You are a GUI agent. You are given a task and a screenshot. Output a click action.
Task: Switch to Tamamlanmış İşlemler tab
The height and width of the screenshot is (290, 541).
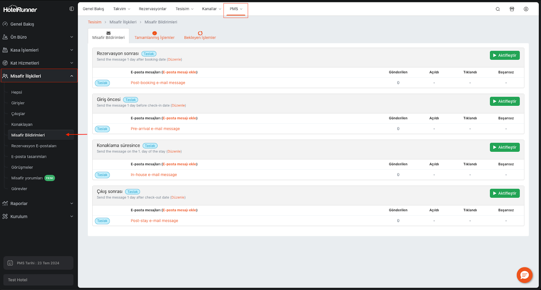click(155, 35)
